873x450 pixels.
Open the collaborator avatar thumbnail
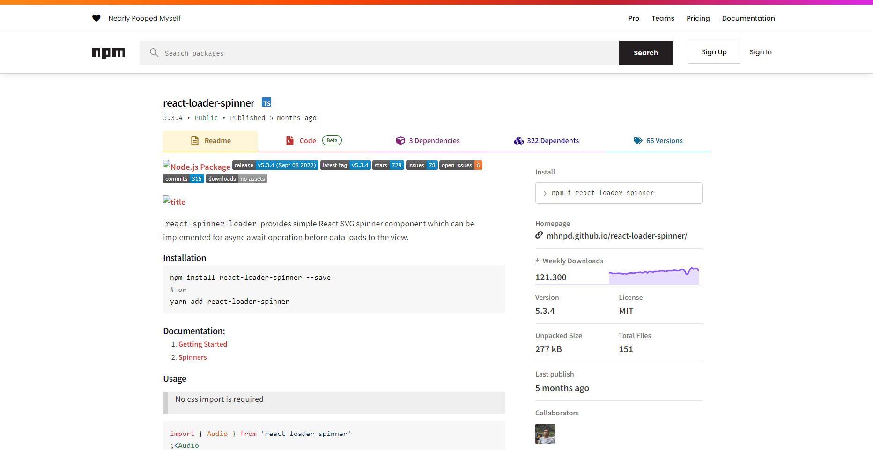tap(545, 434)
